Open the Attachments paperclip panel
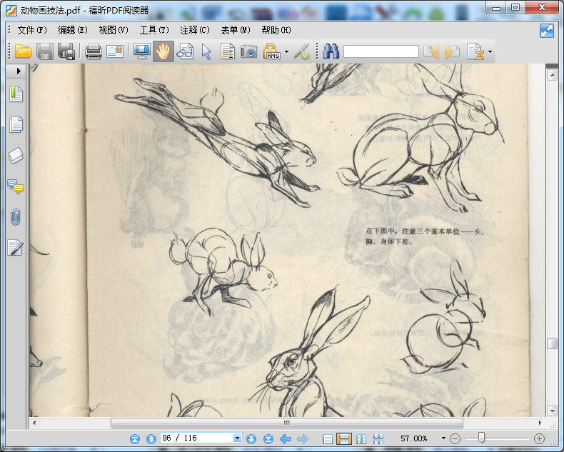The height and width of the screenshot is (452, 564). click(15, 217)
